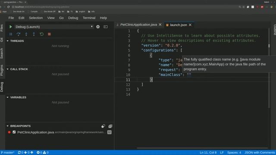The width and height of the screenshot is (276, 155).
Task: Restart the debug session
Action: [x=41, y=34]
